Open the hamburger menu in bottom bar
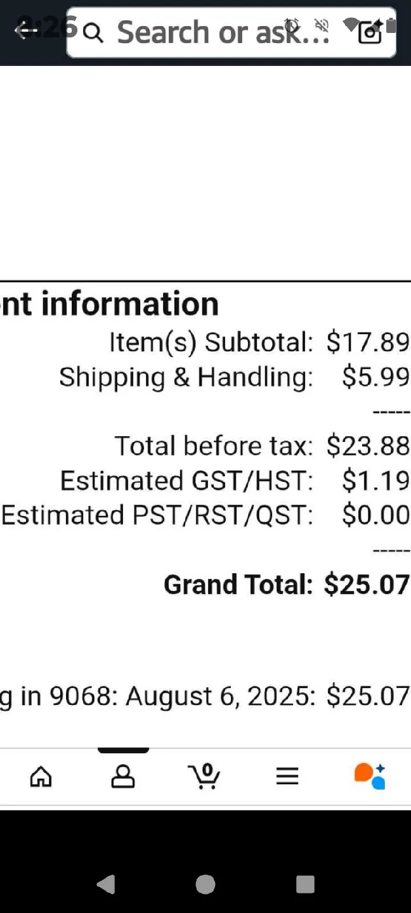 287,776
